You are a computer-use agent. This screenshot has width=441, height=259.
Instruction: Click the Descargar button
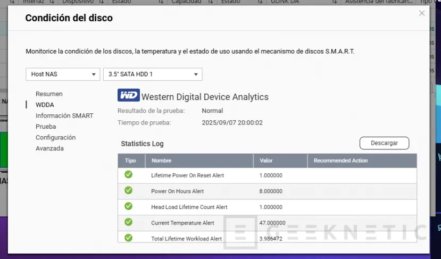[384, 143]
